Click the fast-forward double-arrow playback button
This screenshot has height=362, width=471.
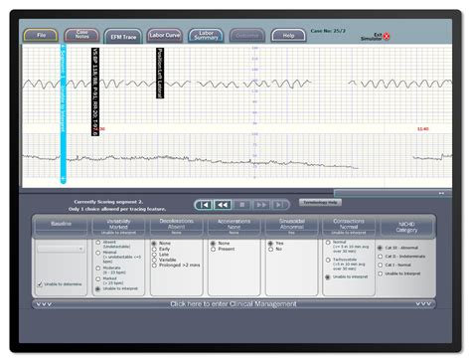click(x=261, y=205)
